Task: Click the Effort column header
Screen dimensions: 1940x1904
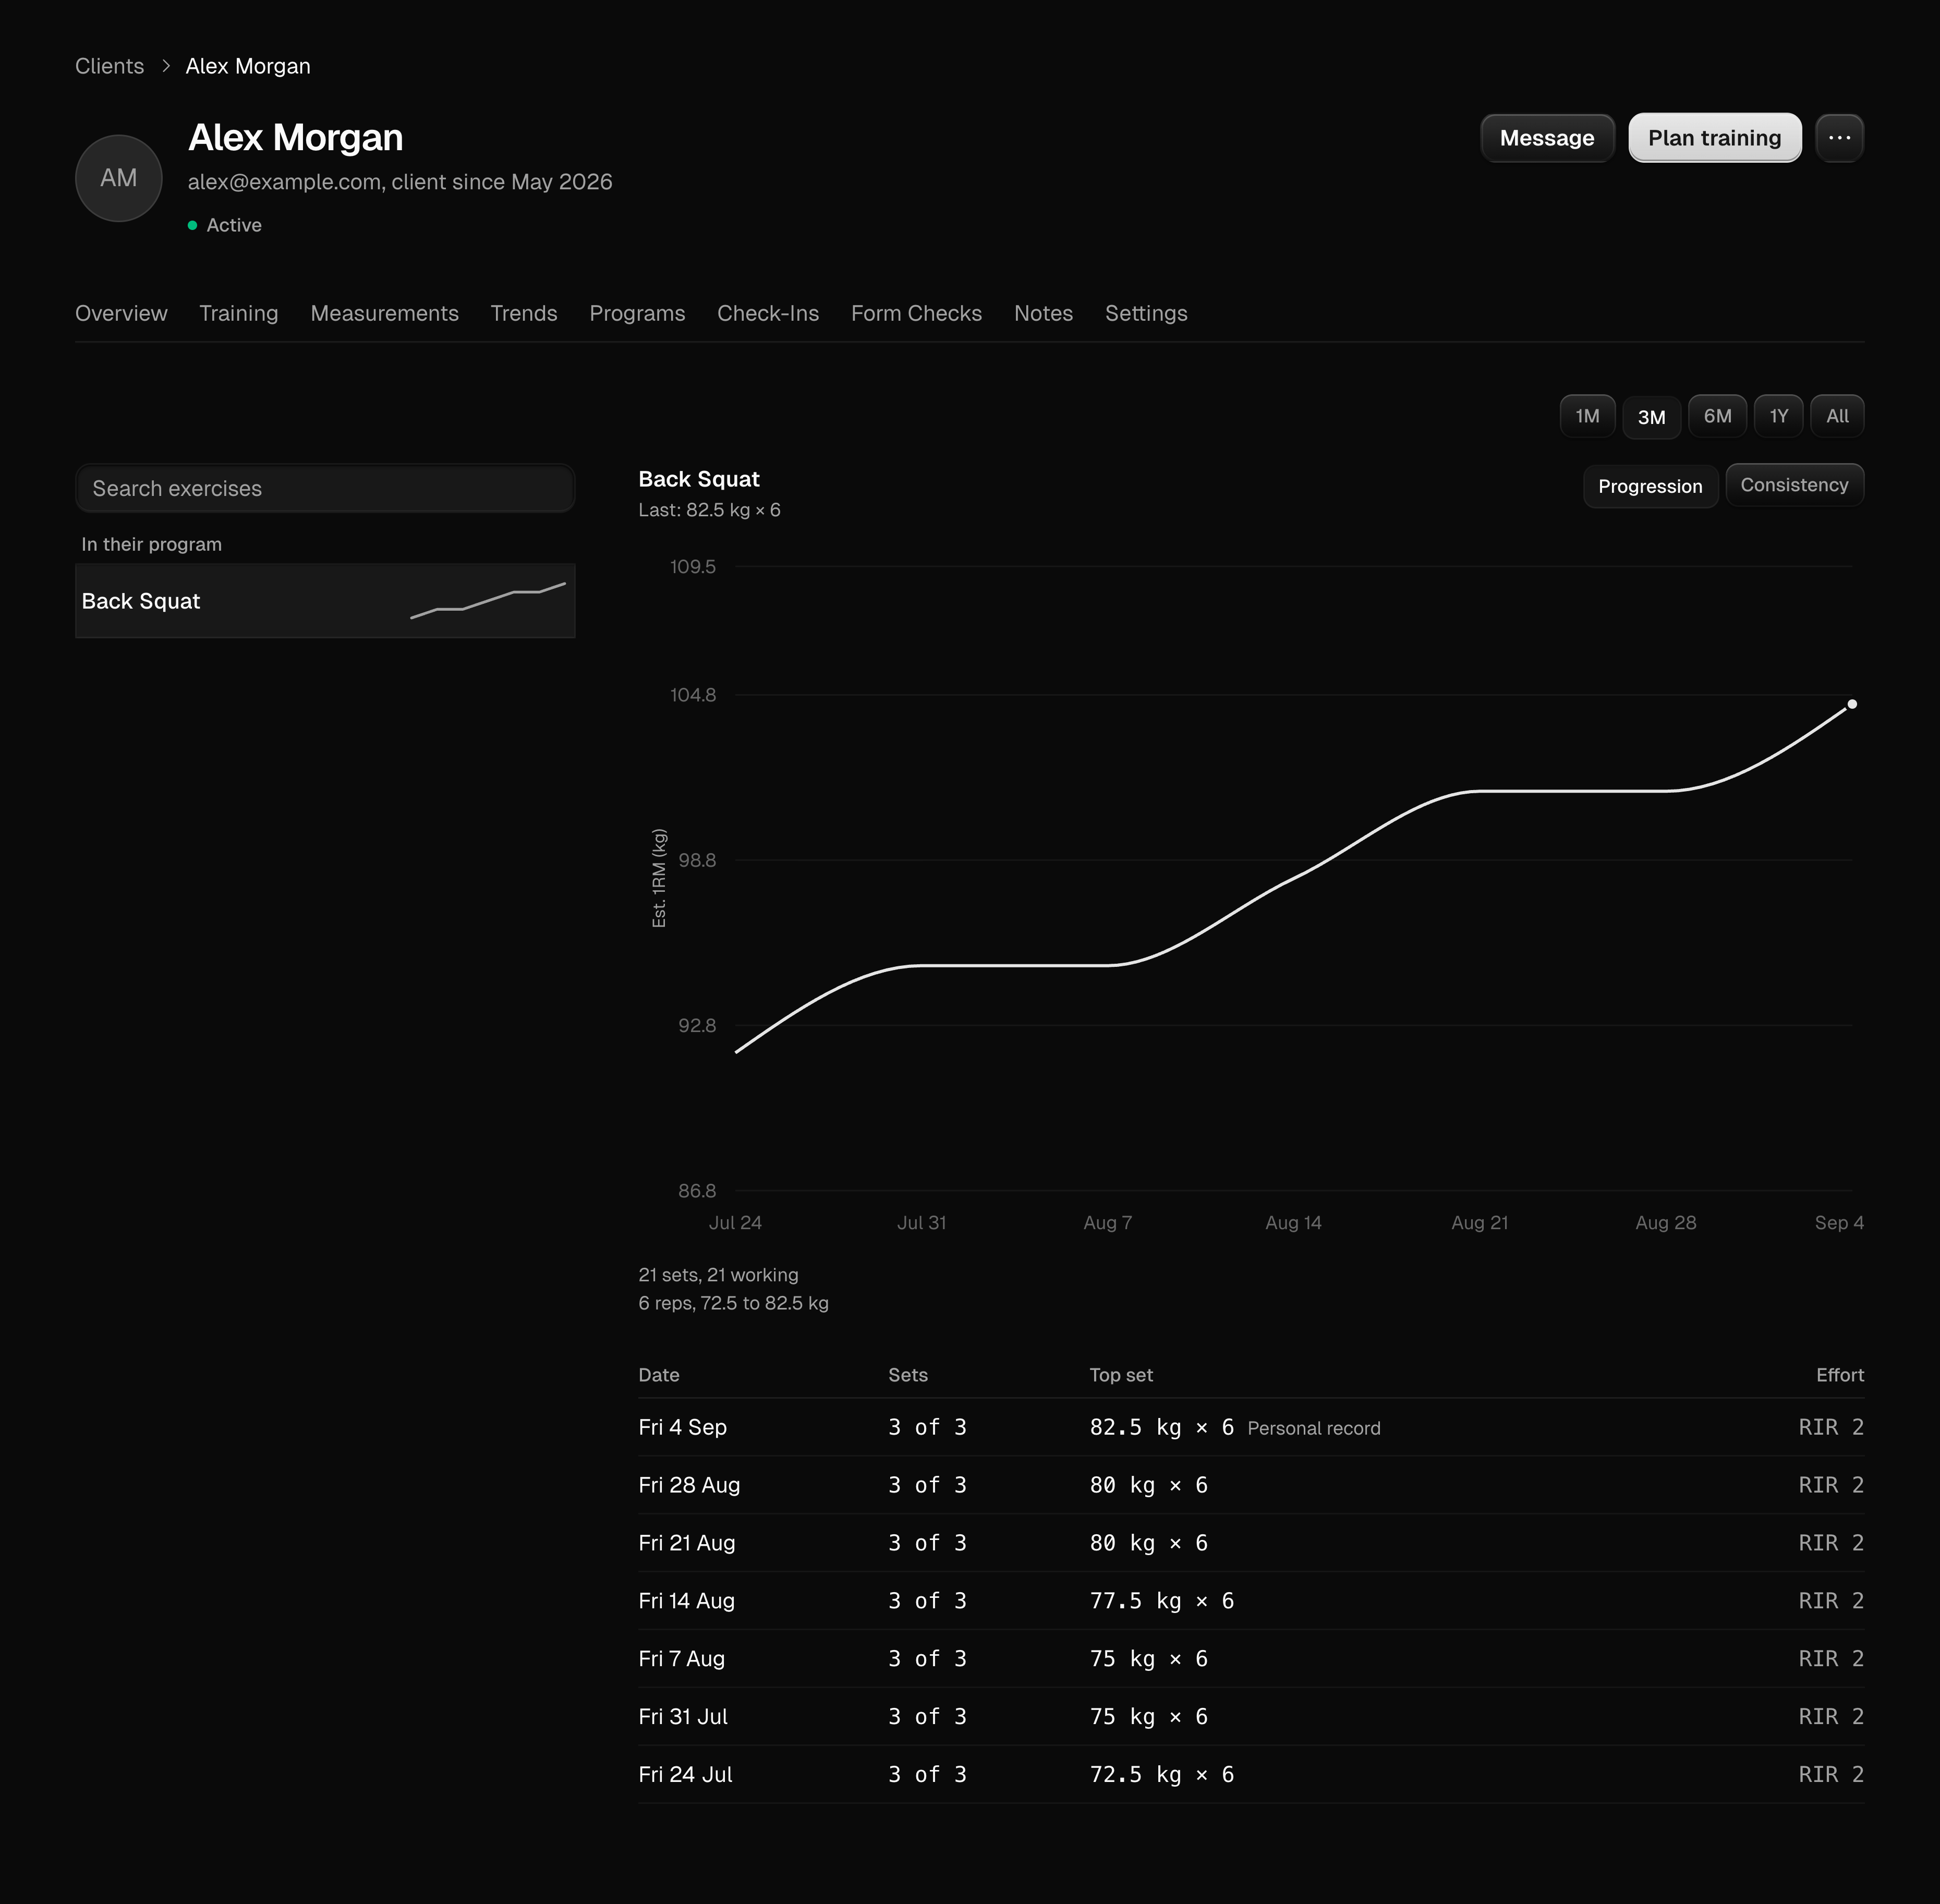Action: pos(1840,1375)
